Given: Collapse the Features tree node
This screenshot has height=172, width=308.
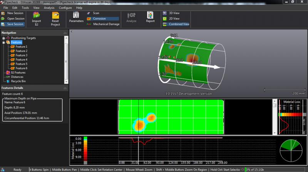Looking at the screenshot, I should point(3,42).
